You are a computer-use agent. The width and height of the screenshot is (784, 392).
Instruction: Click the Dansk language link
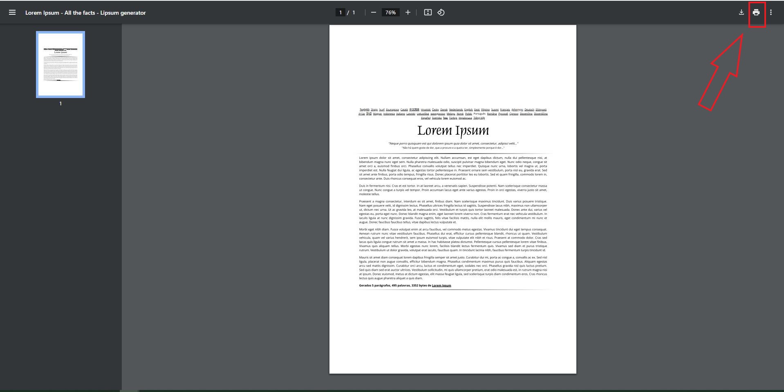pyautogui.click(x=444, y=109)
